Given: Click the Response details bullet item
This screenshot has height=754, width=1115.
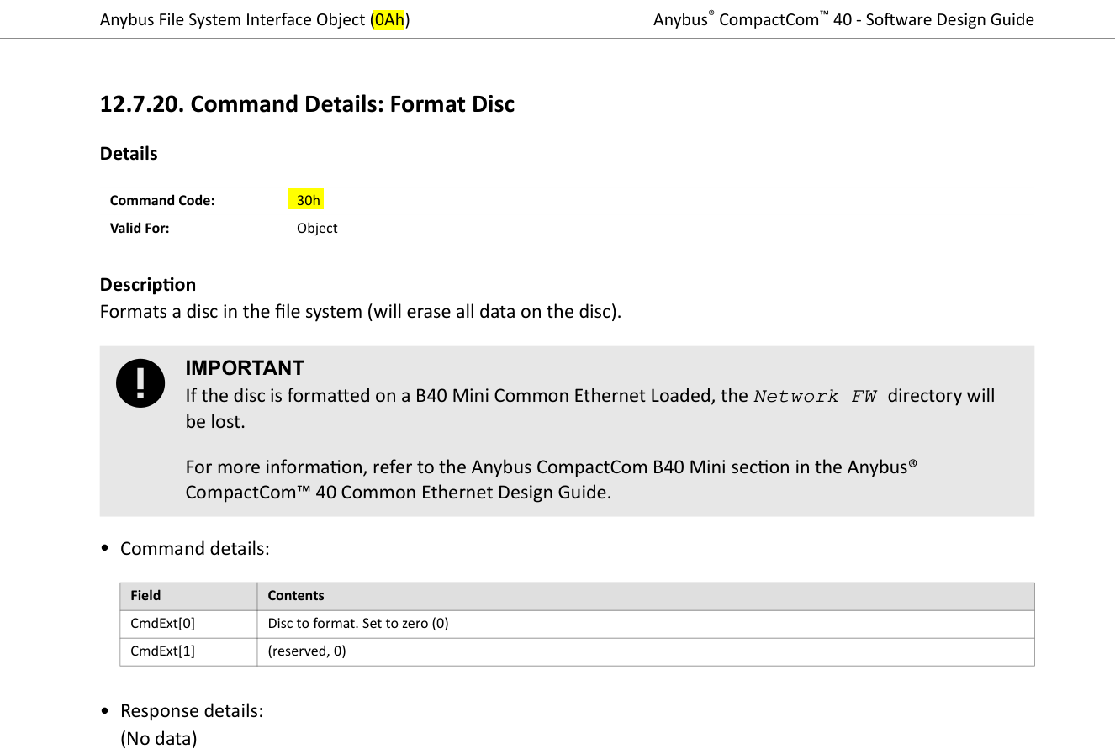Looking at the screenshot, I should [x=192, y=711].
